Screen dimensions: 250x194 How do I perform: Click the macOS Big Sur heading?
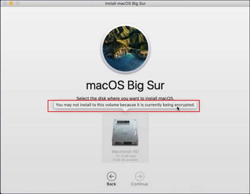point(125,85)
